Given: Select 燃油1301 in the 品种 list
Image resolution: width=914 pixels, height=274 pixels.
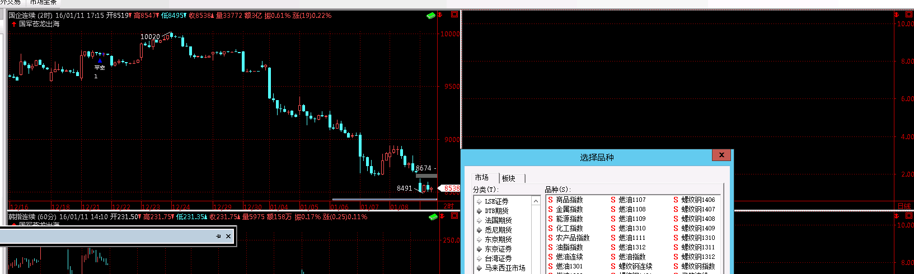Looking at the screenshot, I should 569,266.
